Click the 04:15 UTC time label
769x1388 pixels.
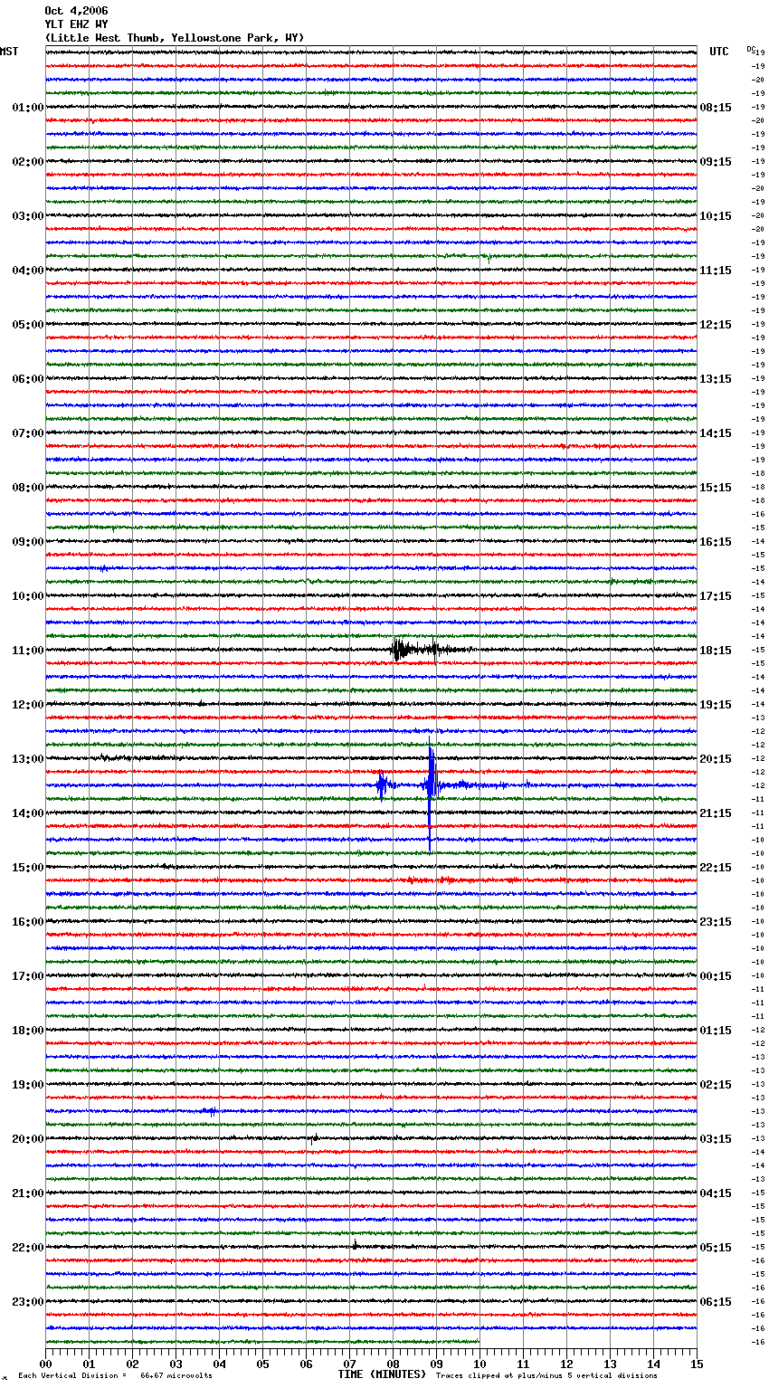pyautogui.click(x=716, y=1193)
